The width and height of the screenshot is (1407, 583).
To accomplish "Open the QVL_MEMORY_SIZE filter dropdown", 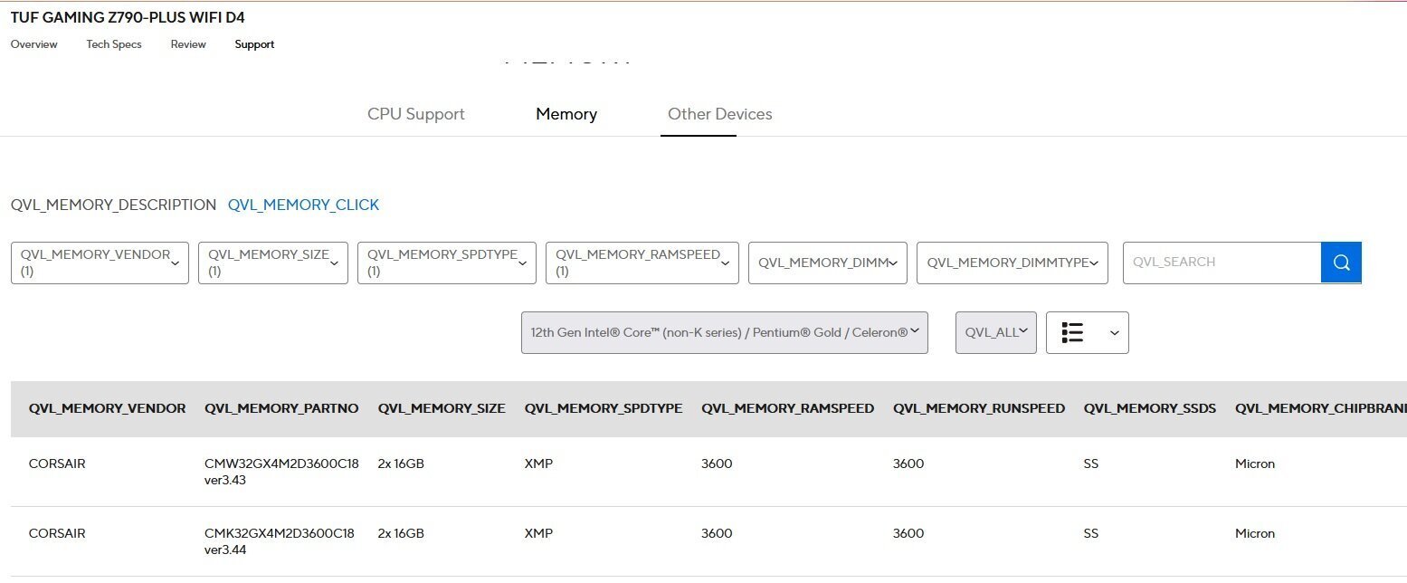I will coord(273,263).
